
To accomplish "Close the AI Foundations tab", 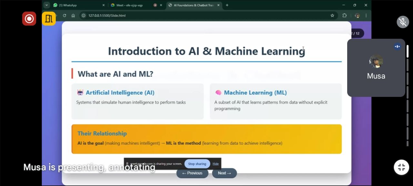I will click(218, 5).
